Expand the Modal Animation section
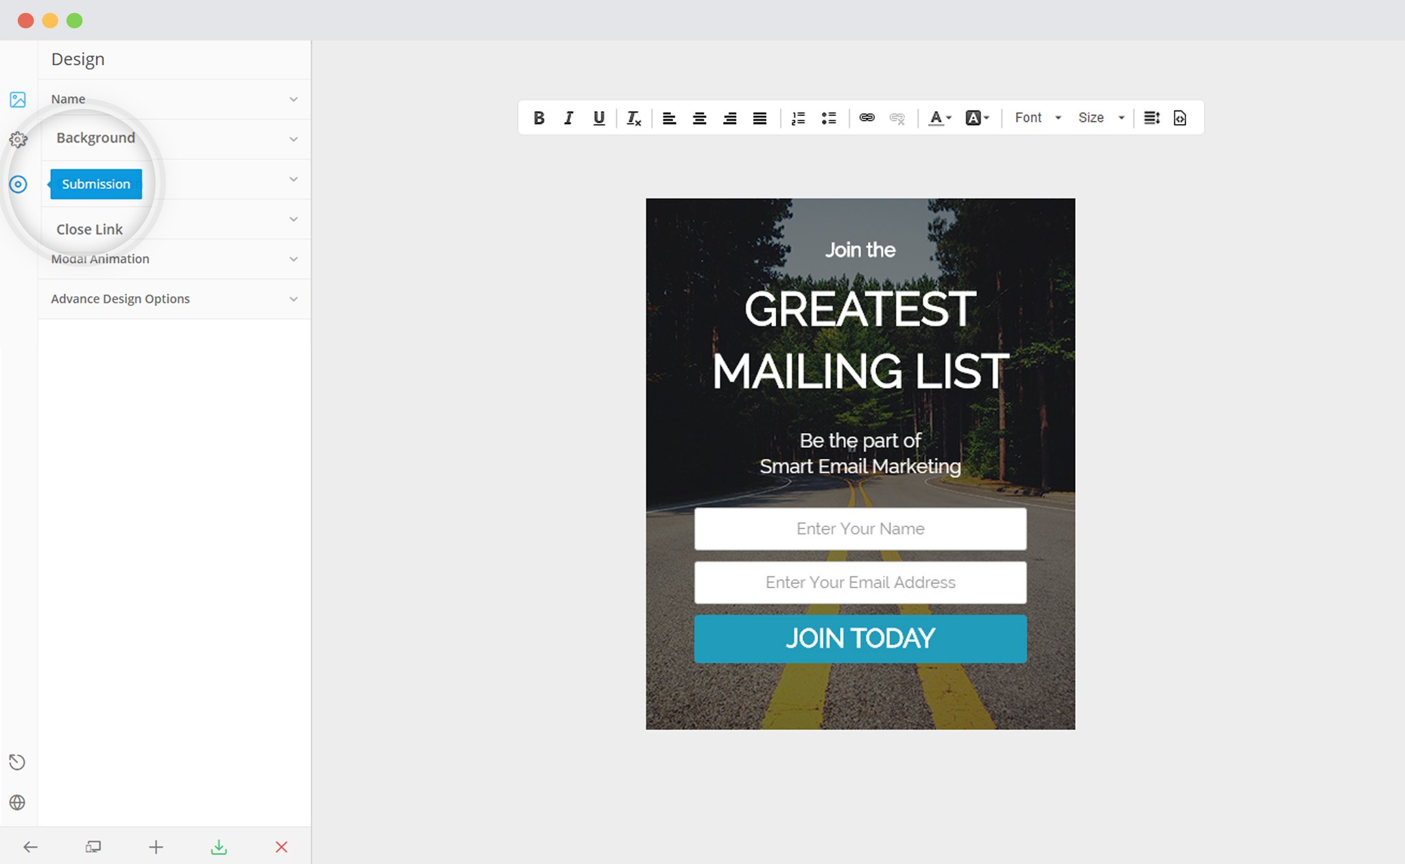Image resolution: width=1405 pixels, height=864 pixels. coord(174,259)
